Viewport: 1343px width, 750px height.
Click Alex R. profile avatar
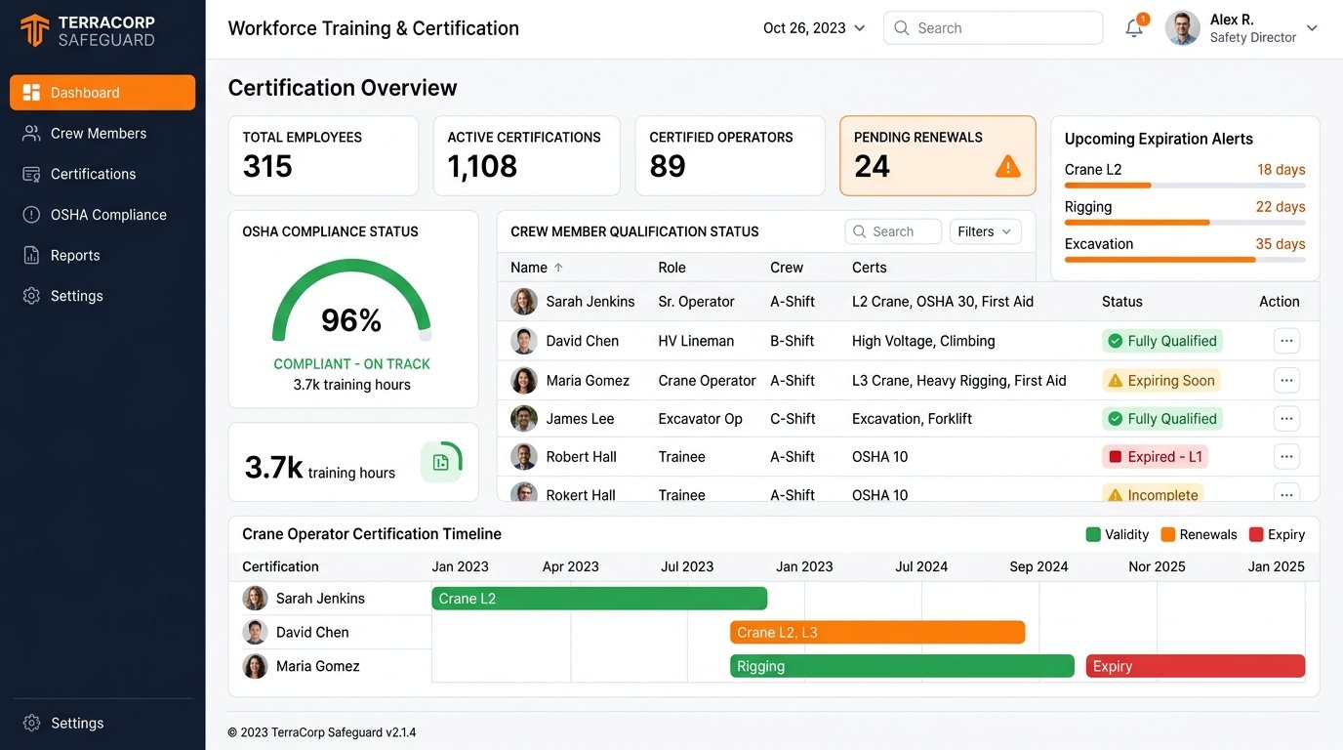[x=1183, y=28]
